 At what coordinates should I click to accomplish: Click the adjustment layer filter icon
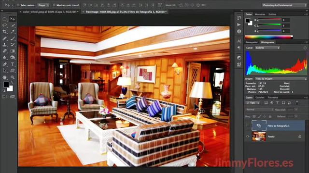click(x=272, y=103)
